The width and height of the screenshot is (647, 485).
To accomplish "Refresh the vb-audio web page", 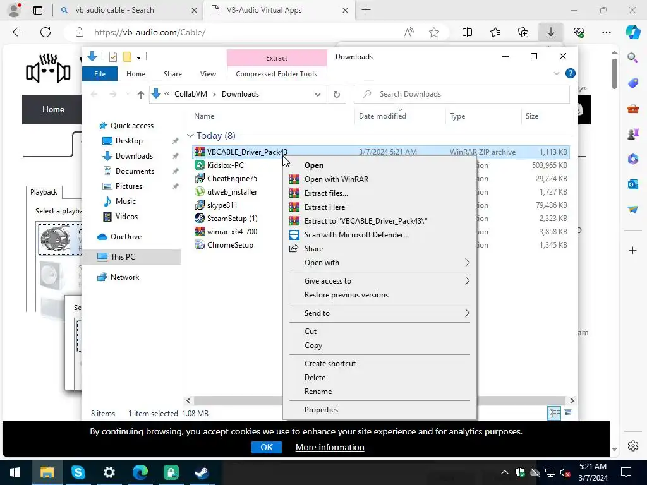I will [45, 32].
